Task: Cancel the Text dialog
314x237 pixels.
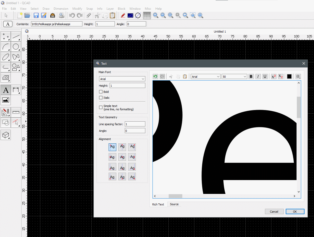Action: pyautogui.click(x=274, y=212)
